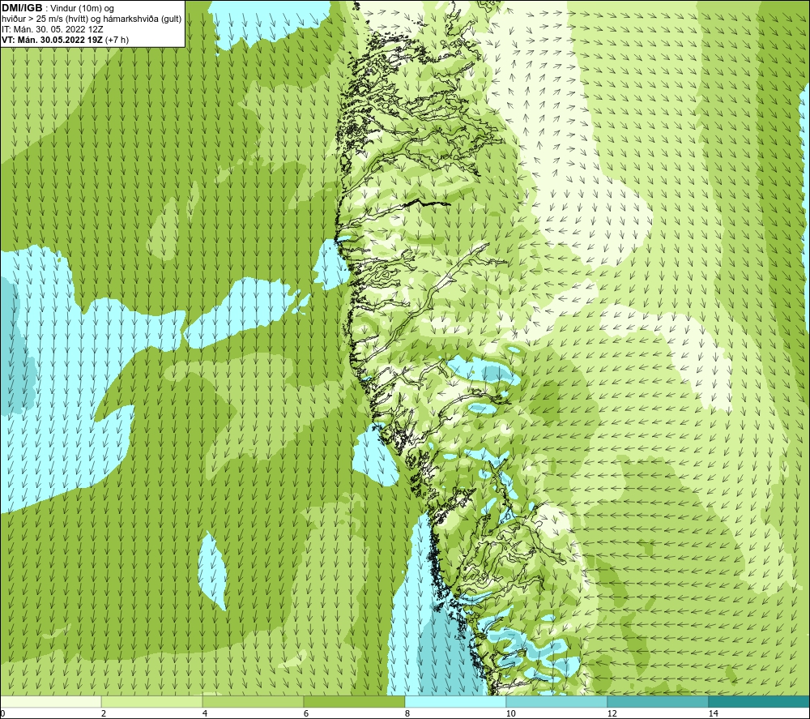Viewport: 810px width, 719px height.
Task: Click the 8–10 m/s light cyan swatch
Action: pyautogui.click(x=455, y=701)
